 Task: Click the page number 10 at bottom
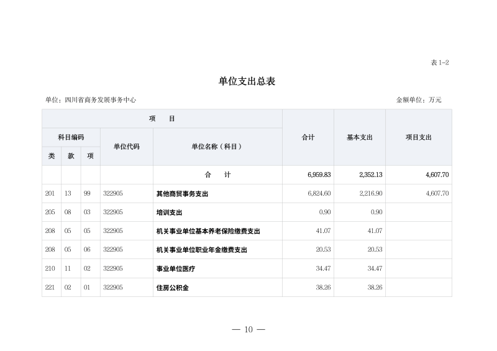tap(248, 329)
